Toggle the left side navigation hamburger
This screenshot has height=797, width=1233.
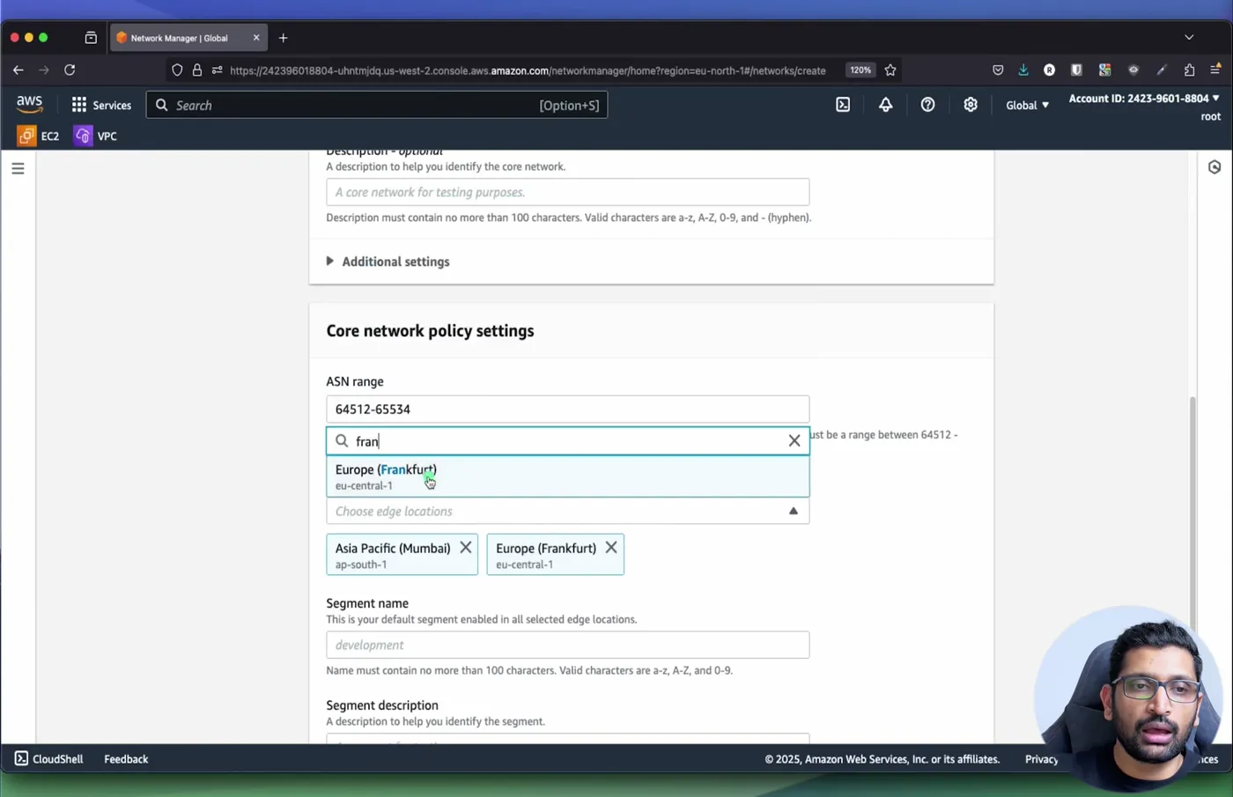coord(18,168)
